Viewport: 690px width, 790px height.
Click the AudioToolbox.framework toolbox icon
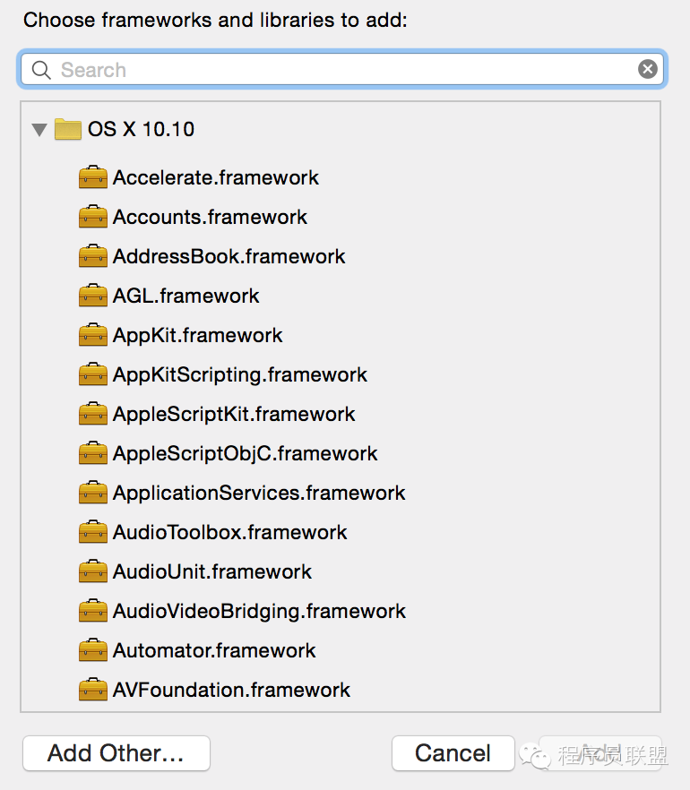pyautogui.click(x=93, y=531)
